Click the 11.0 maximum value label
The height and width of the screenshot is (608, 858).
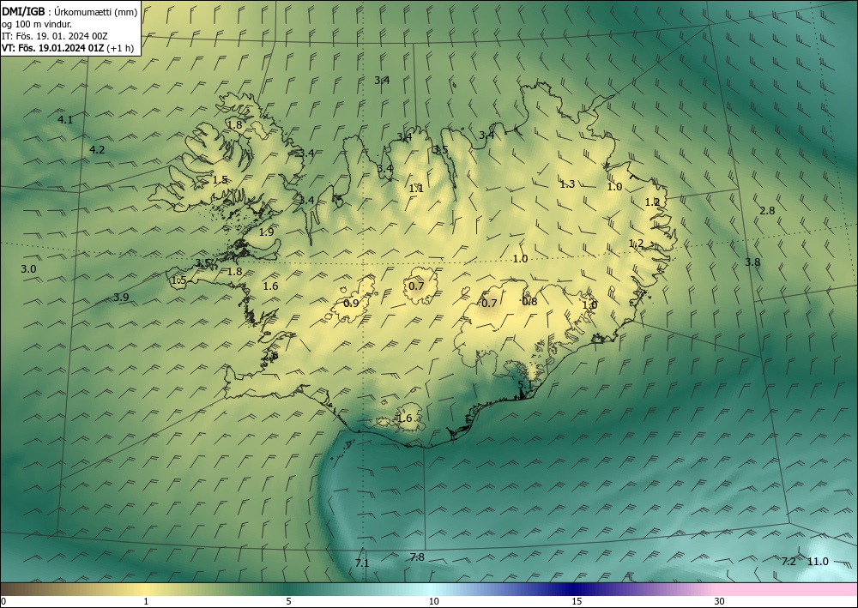tap(818, 562)
